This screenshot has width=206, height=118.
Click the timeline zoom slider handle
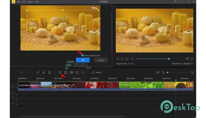167,73
